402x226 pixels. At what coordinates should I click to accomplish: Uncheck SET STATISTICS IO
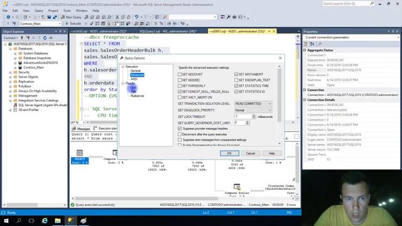236,92
